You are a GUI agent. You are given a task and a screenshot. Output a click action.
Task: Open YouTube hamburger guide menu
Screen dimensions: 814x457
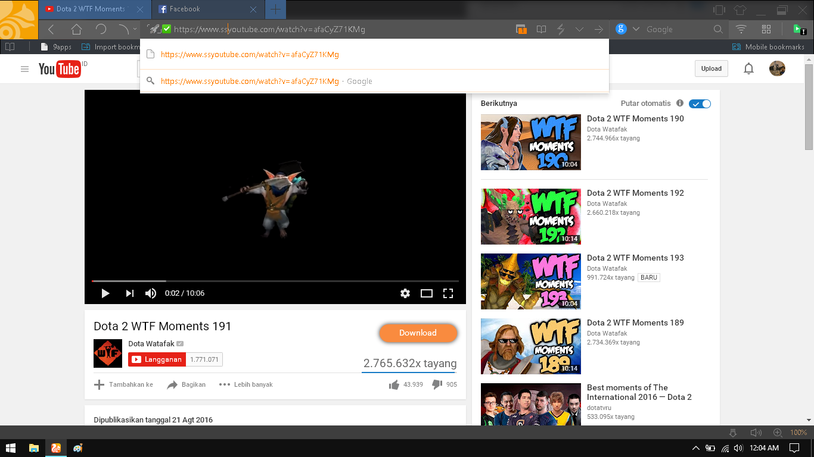tap(24, 69)
